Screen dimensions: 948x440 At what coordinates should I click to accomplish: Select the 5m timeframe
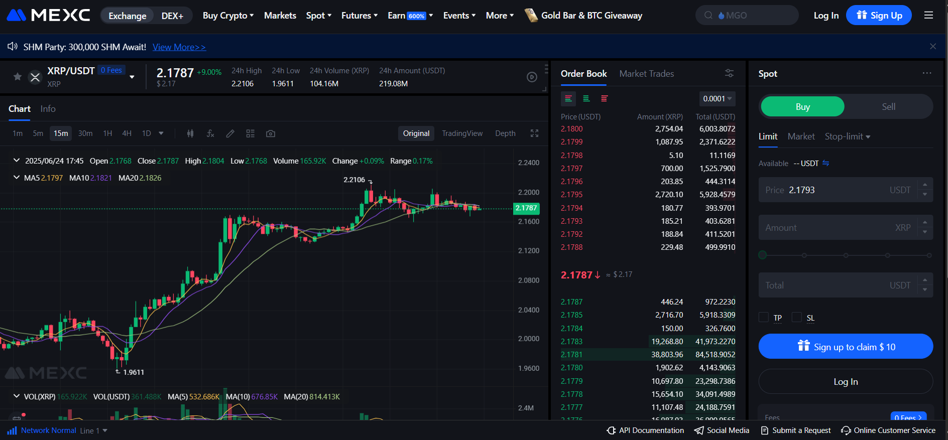pos(38,133)
